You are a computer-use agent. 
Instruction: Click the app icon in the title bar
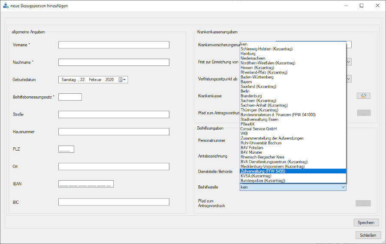point(5,6)
